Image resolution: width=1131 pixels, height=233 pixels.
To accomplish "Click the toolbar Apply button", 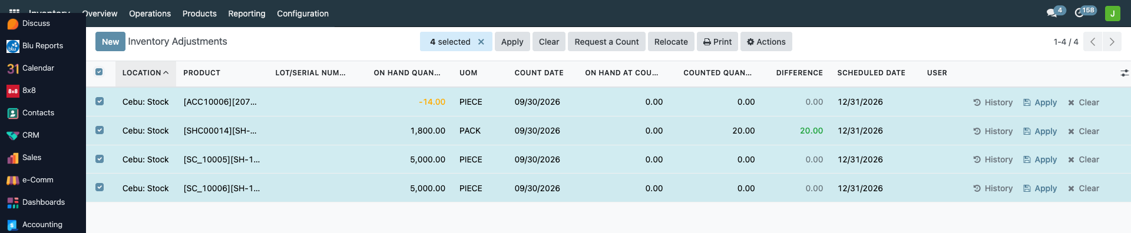I will [x=512, y=42].
